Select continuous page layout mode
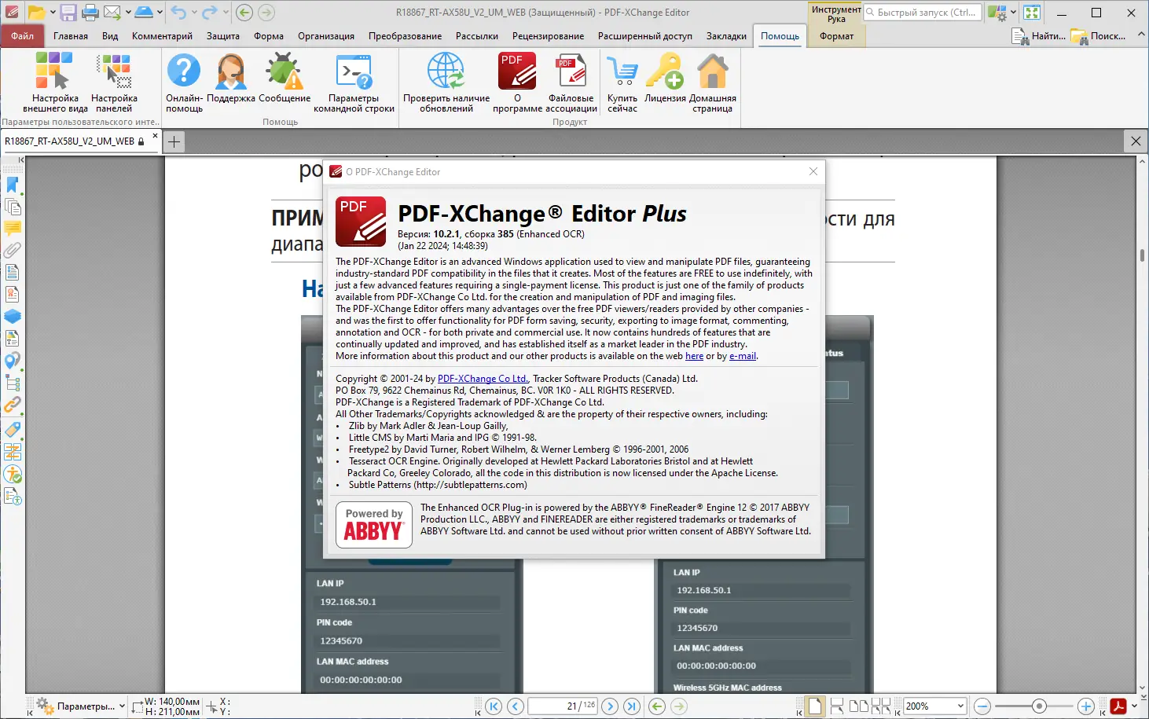This screenshot has width=1149, height=719. coord(836,706)
